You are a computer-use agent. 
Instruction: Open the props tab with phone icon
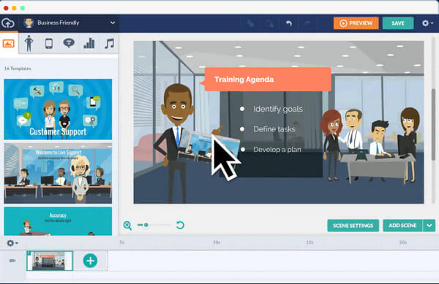tap(49, 44)
